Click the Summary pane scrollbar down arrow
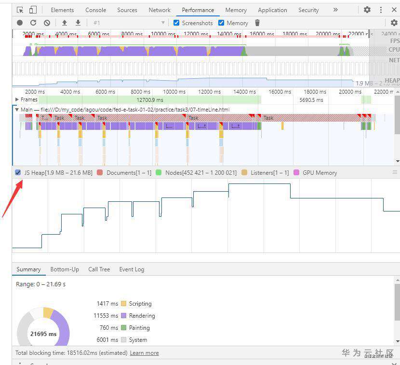The image size is (400, 365). [x=397, y=341]
